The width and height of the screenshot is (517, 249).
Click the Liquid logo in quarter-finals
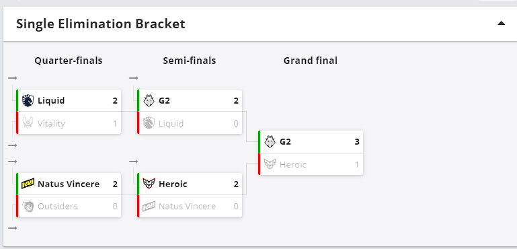pyautogui.click(x=28, y=100)
